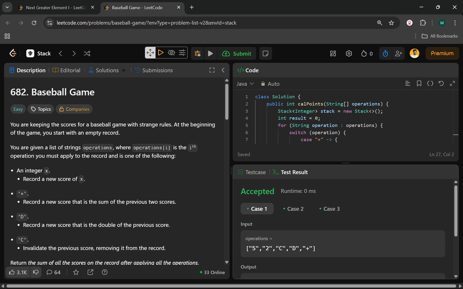
Task: Shuffle to a random Stack problem
Action: pyautogui.click(x=87, y=53)
